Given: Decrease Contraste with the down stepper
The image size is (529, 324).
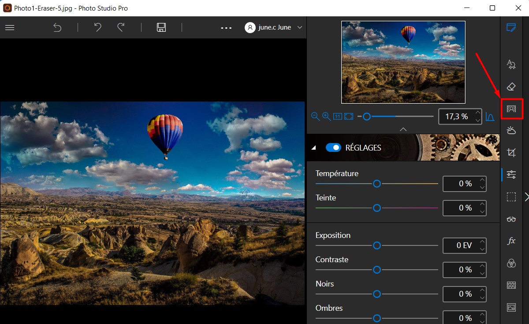Looking at the screenshot, I should (x=482, y=274).
